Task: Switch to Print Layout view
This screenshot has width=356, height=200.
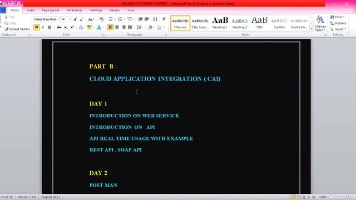Action: 293,197
